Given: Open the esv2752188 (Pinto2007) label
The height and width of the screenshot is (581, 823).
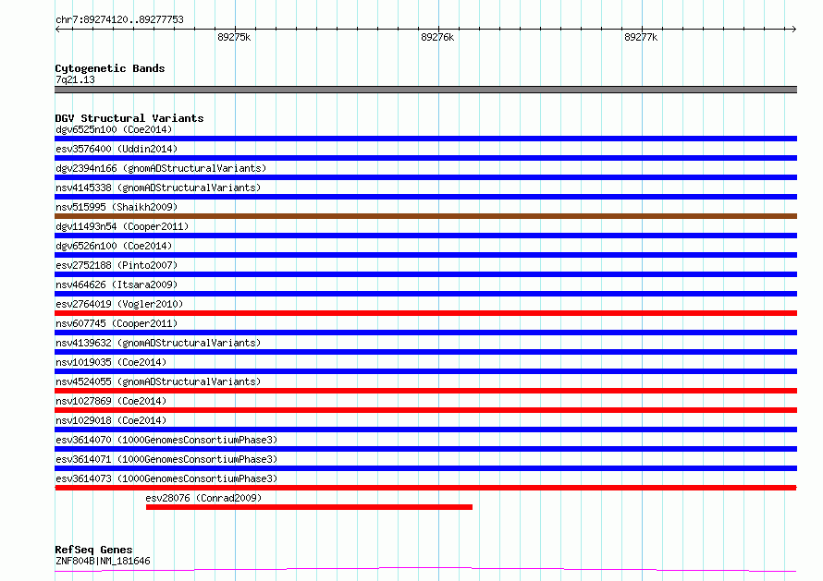Looking at the screenshot, I should (117, 265).
